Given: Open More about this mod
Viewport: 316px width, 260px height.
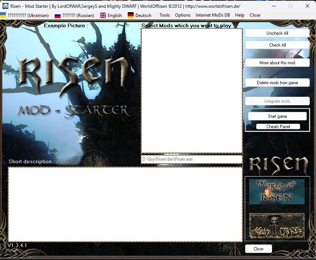Looking at the screenshot, I should click(277, 63).
